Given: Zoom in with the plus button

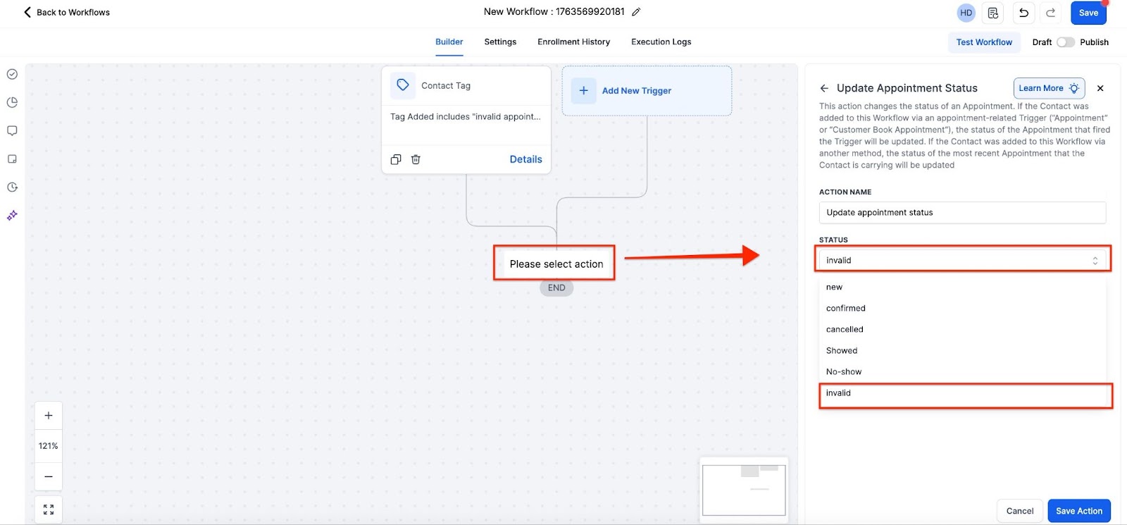Looking at the screenshot, I should [x=49, y=416].
